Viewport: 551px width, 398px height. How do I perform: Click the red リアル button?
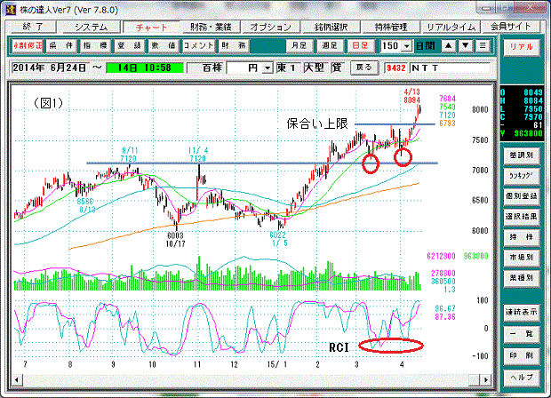coord(522,47)
